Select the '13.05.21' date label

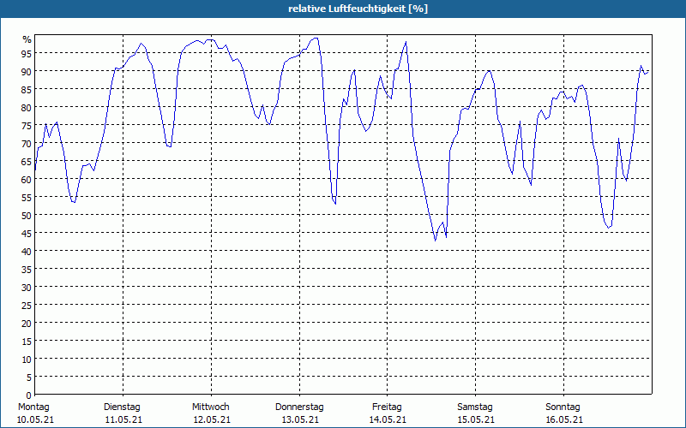click(x=300, y=419)
